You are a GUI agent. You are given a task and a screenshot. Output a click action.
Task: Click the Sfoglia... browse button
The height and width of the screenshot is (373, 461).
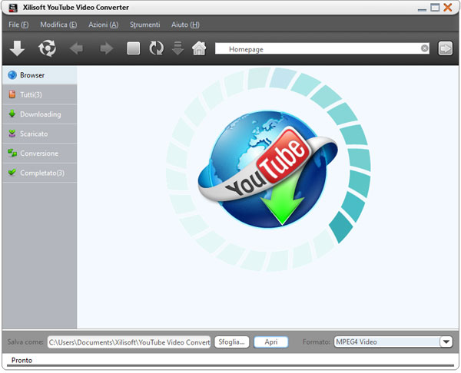pos(232,342)
